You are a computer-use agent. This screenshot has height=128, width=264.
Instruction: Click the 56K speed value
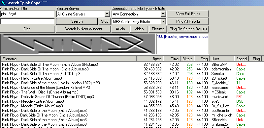pyautogui.click(x=240, y=97)
